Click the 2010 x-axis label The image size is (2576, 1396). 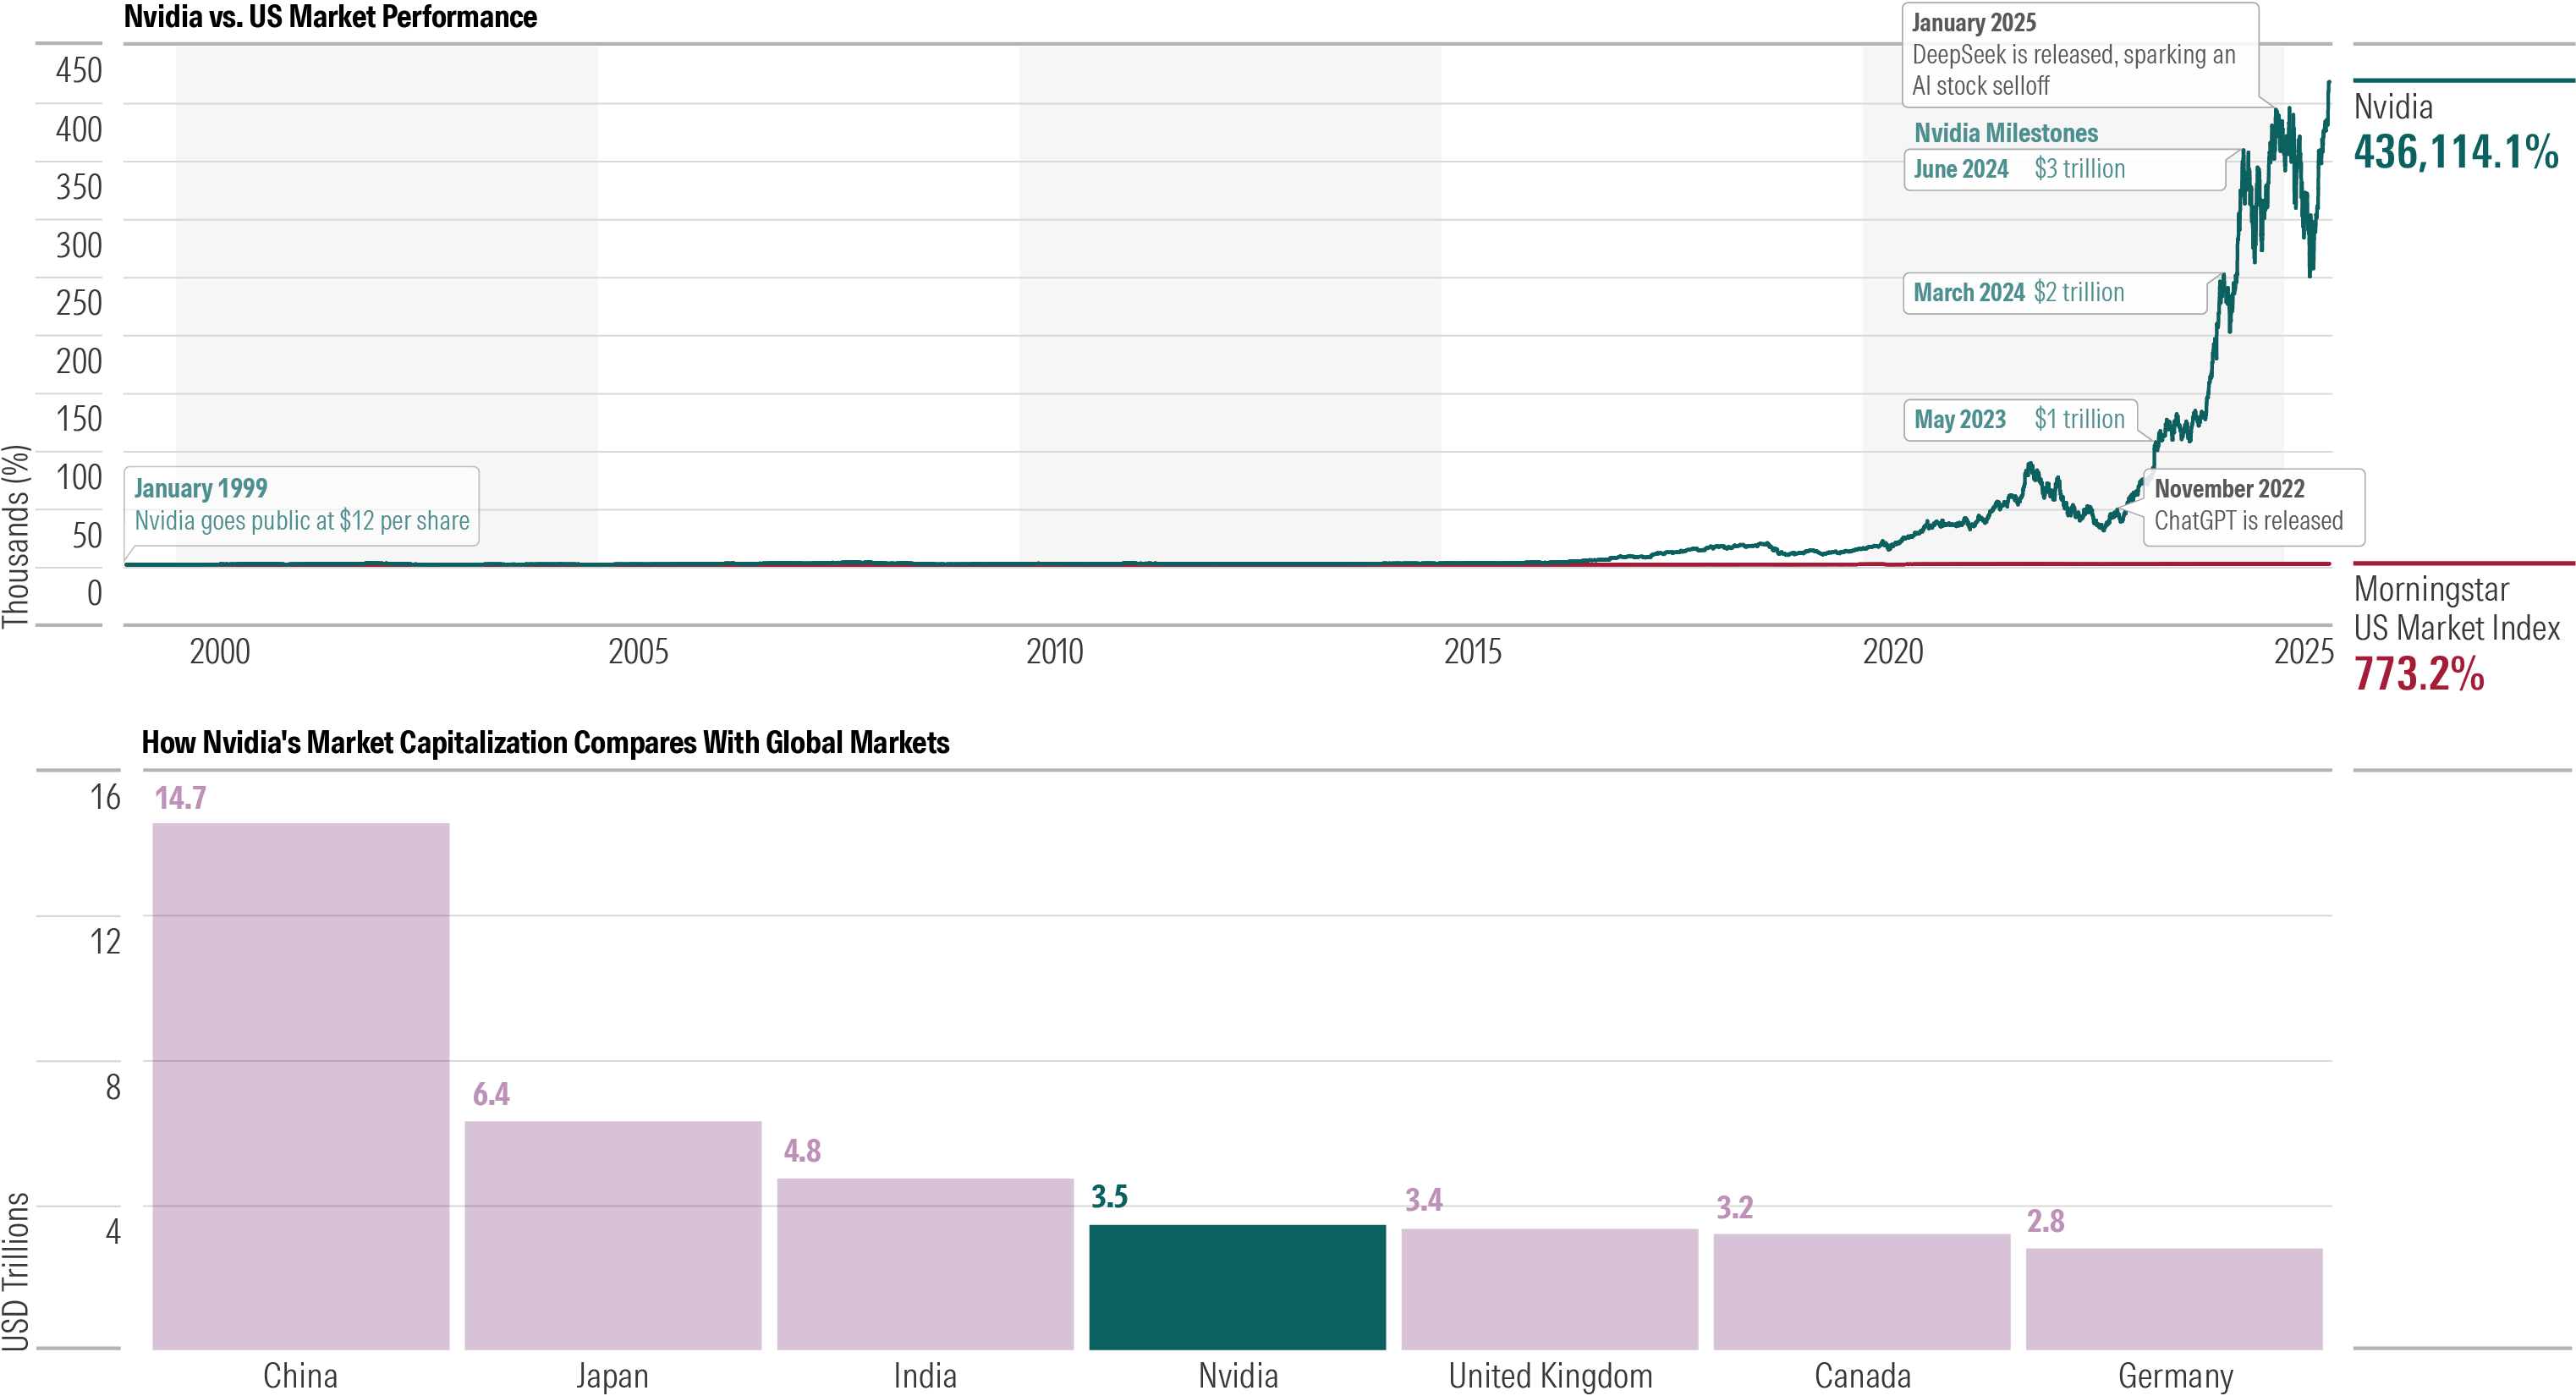(1055, 652)
